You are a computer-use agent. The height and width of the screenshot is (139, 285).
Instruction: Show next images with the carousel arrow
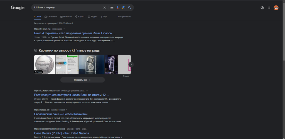click(x=131, y=64)
